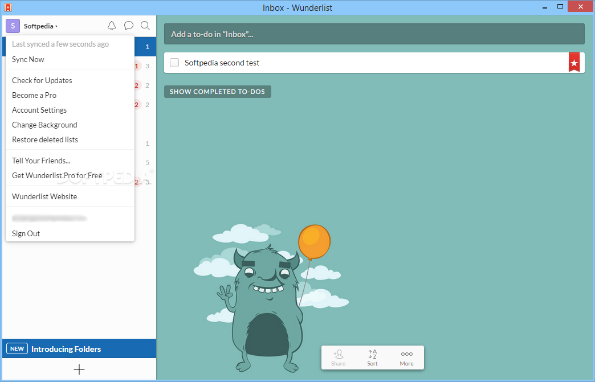
Task: Focus the Add a to-do in Inbox field
Action: click(374, 34)
